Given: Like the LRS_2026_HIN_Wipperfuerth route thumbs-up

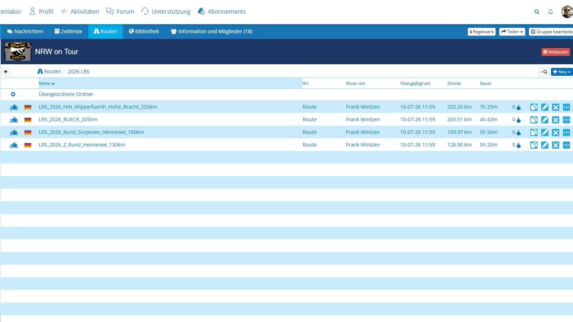Looking at the screenshot, I should click(519, 107).
